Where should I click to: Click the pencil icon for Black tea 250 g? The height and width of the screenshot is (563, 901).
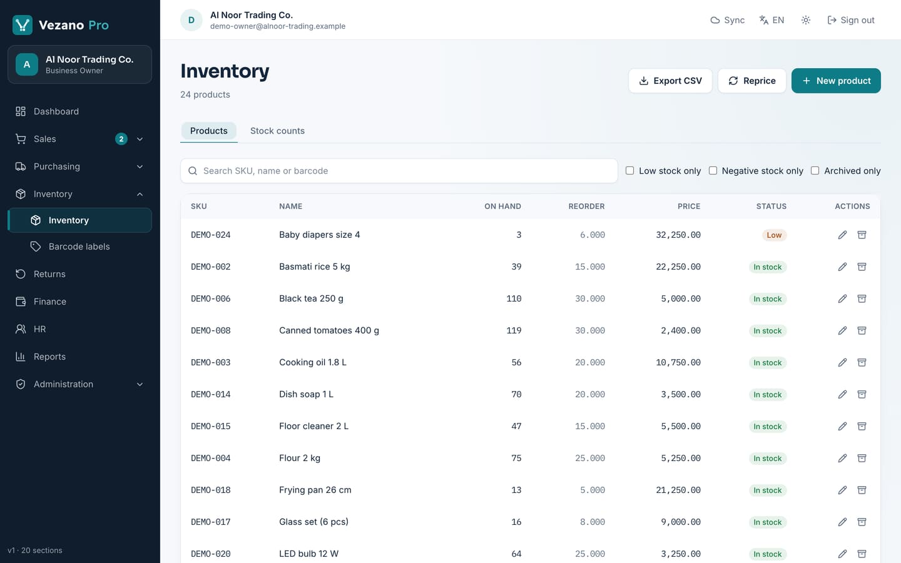click(842, 299)
